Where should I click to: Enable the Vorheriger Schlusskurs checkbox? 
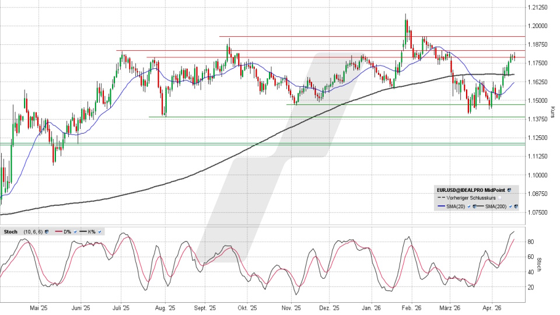[500, 198]
